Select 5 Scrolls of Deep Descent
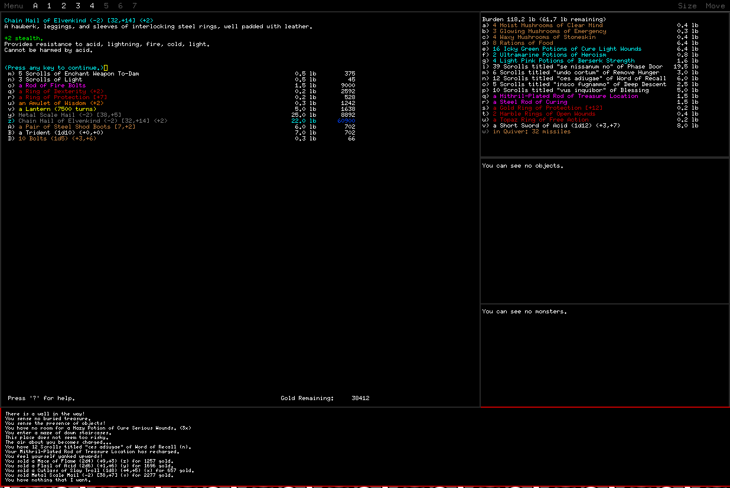The width and height of the screenshot is (730, 488). click(x=591, y=84)
